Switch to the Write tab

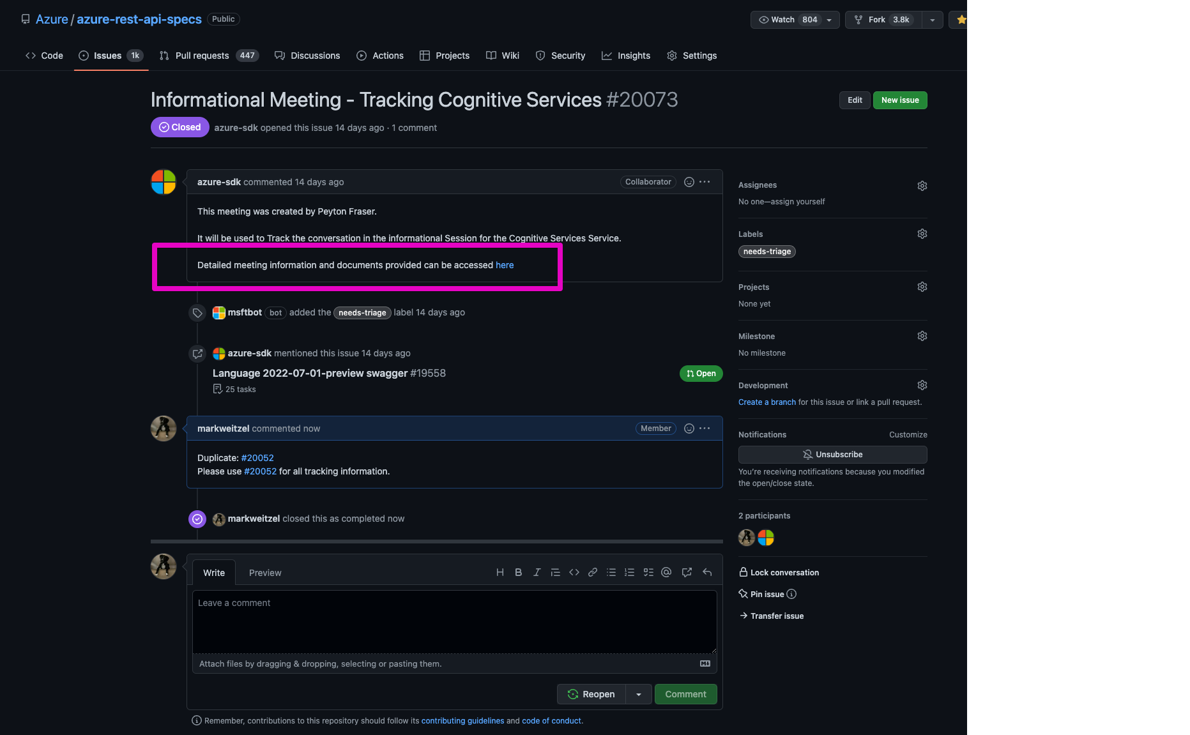[214, 573]
